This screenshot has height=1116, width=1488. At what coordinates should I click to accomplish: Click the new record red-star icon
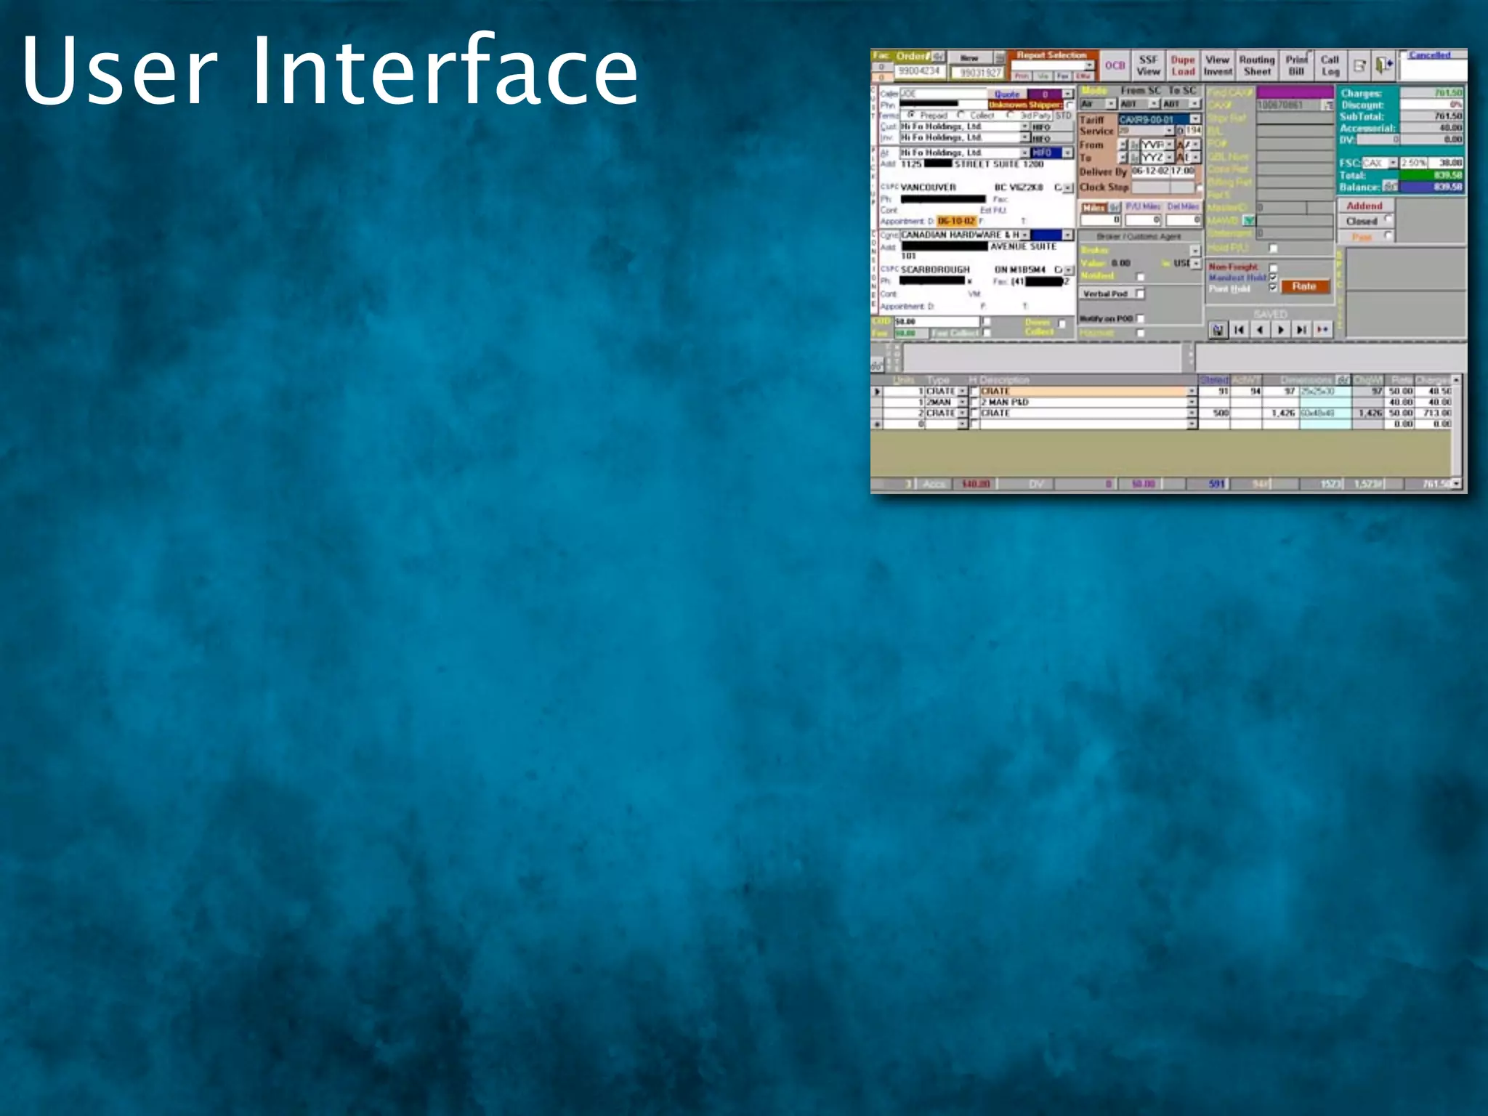1322,330
